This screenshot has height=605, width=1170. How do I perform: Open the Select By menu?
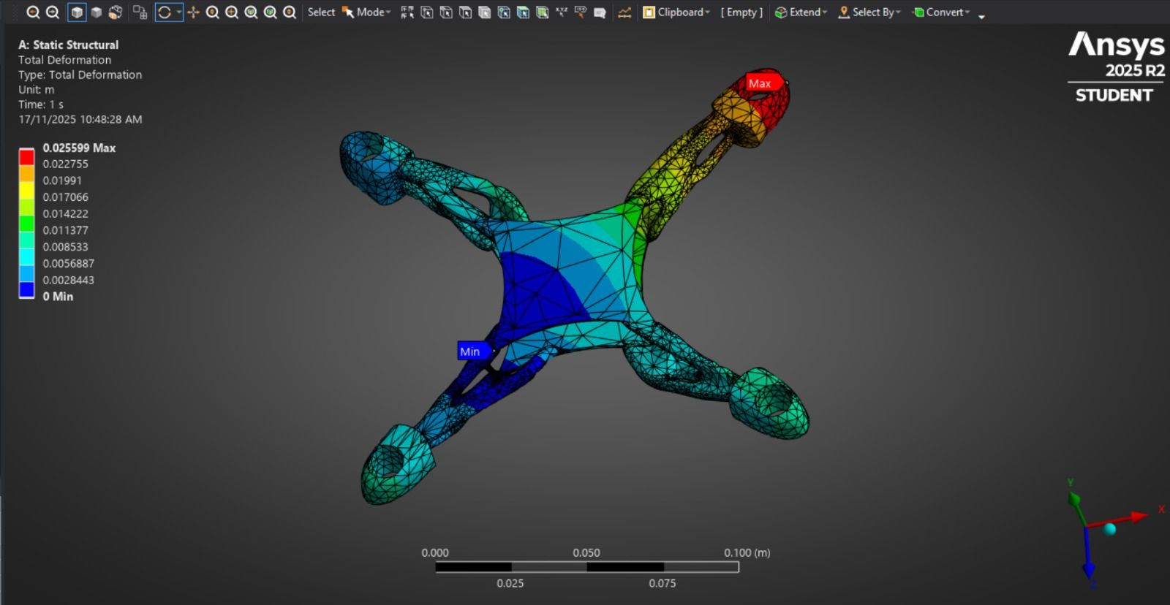(x=870, y=12)
